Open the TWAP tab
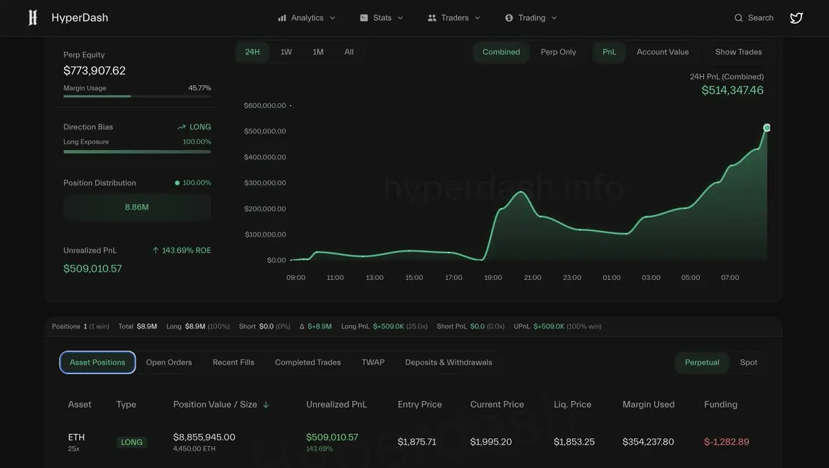 373,362
